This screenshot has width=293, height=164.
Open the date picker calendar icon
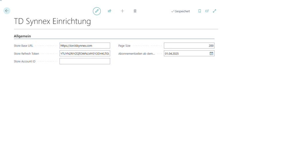(211, 54)
